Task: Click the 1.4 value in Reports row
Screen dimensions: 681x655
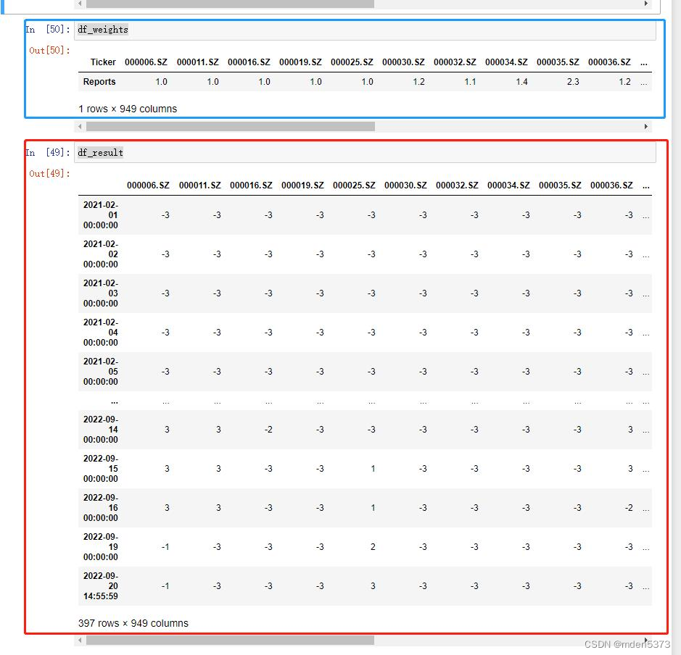Action: (521, 82)
